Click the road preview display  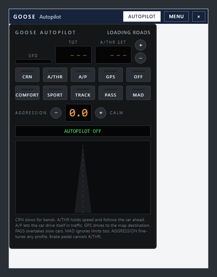point(83,177)
